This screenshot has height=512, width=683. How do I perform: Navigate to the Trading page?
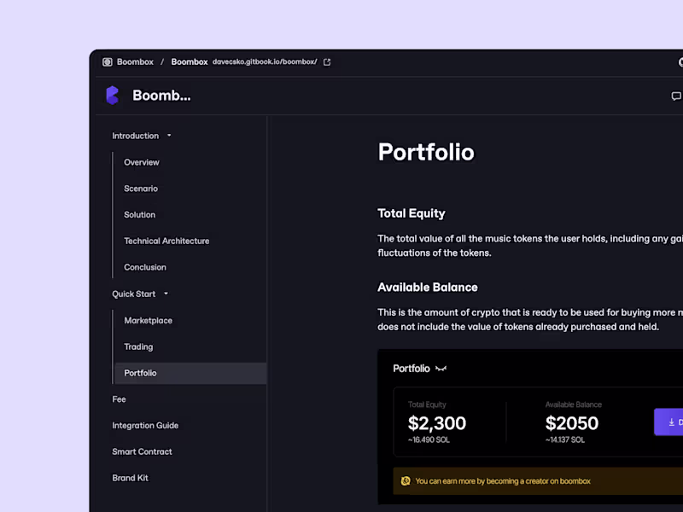click(138, 347)
